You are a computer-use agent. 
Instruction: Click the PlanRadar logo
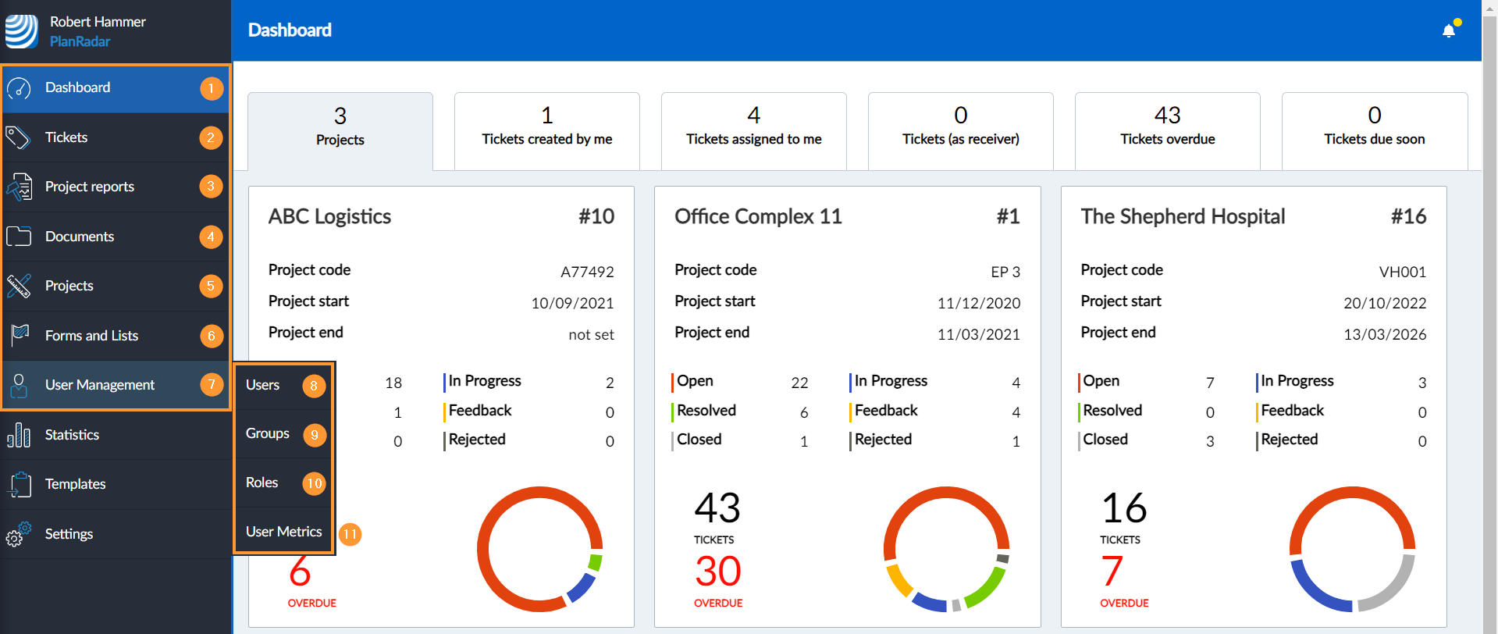pos(21,31)
